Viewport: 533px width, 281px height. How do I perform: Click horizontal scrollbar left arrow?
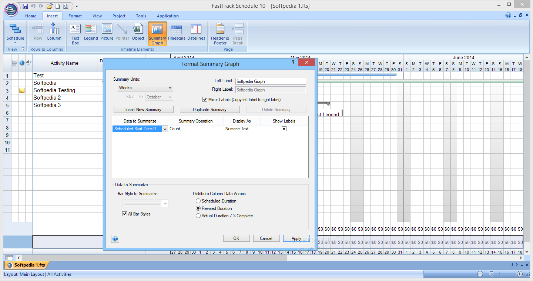[x=19, y=258]
